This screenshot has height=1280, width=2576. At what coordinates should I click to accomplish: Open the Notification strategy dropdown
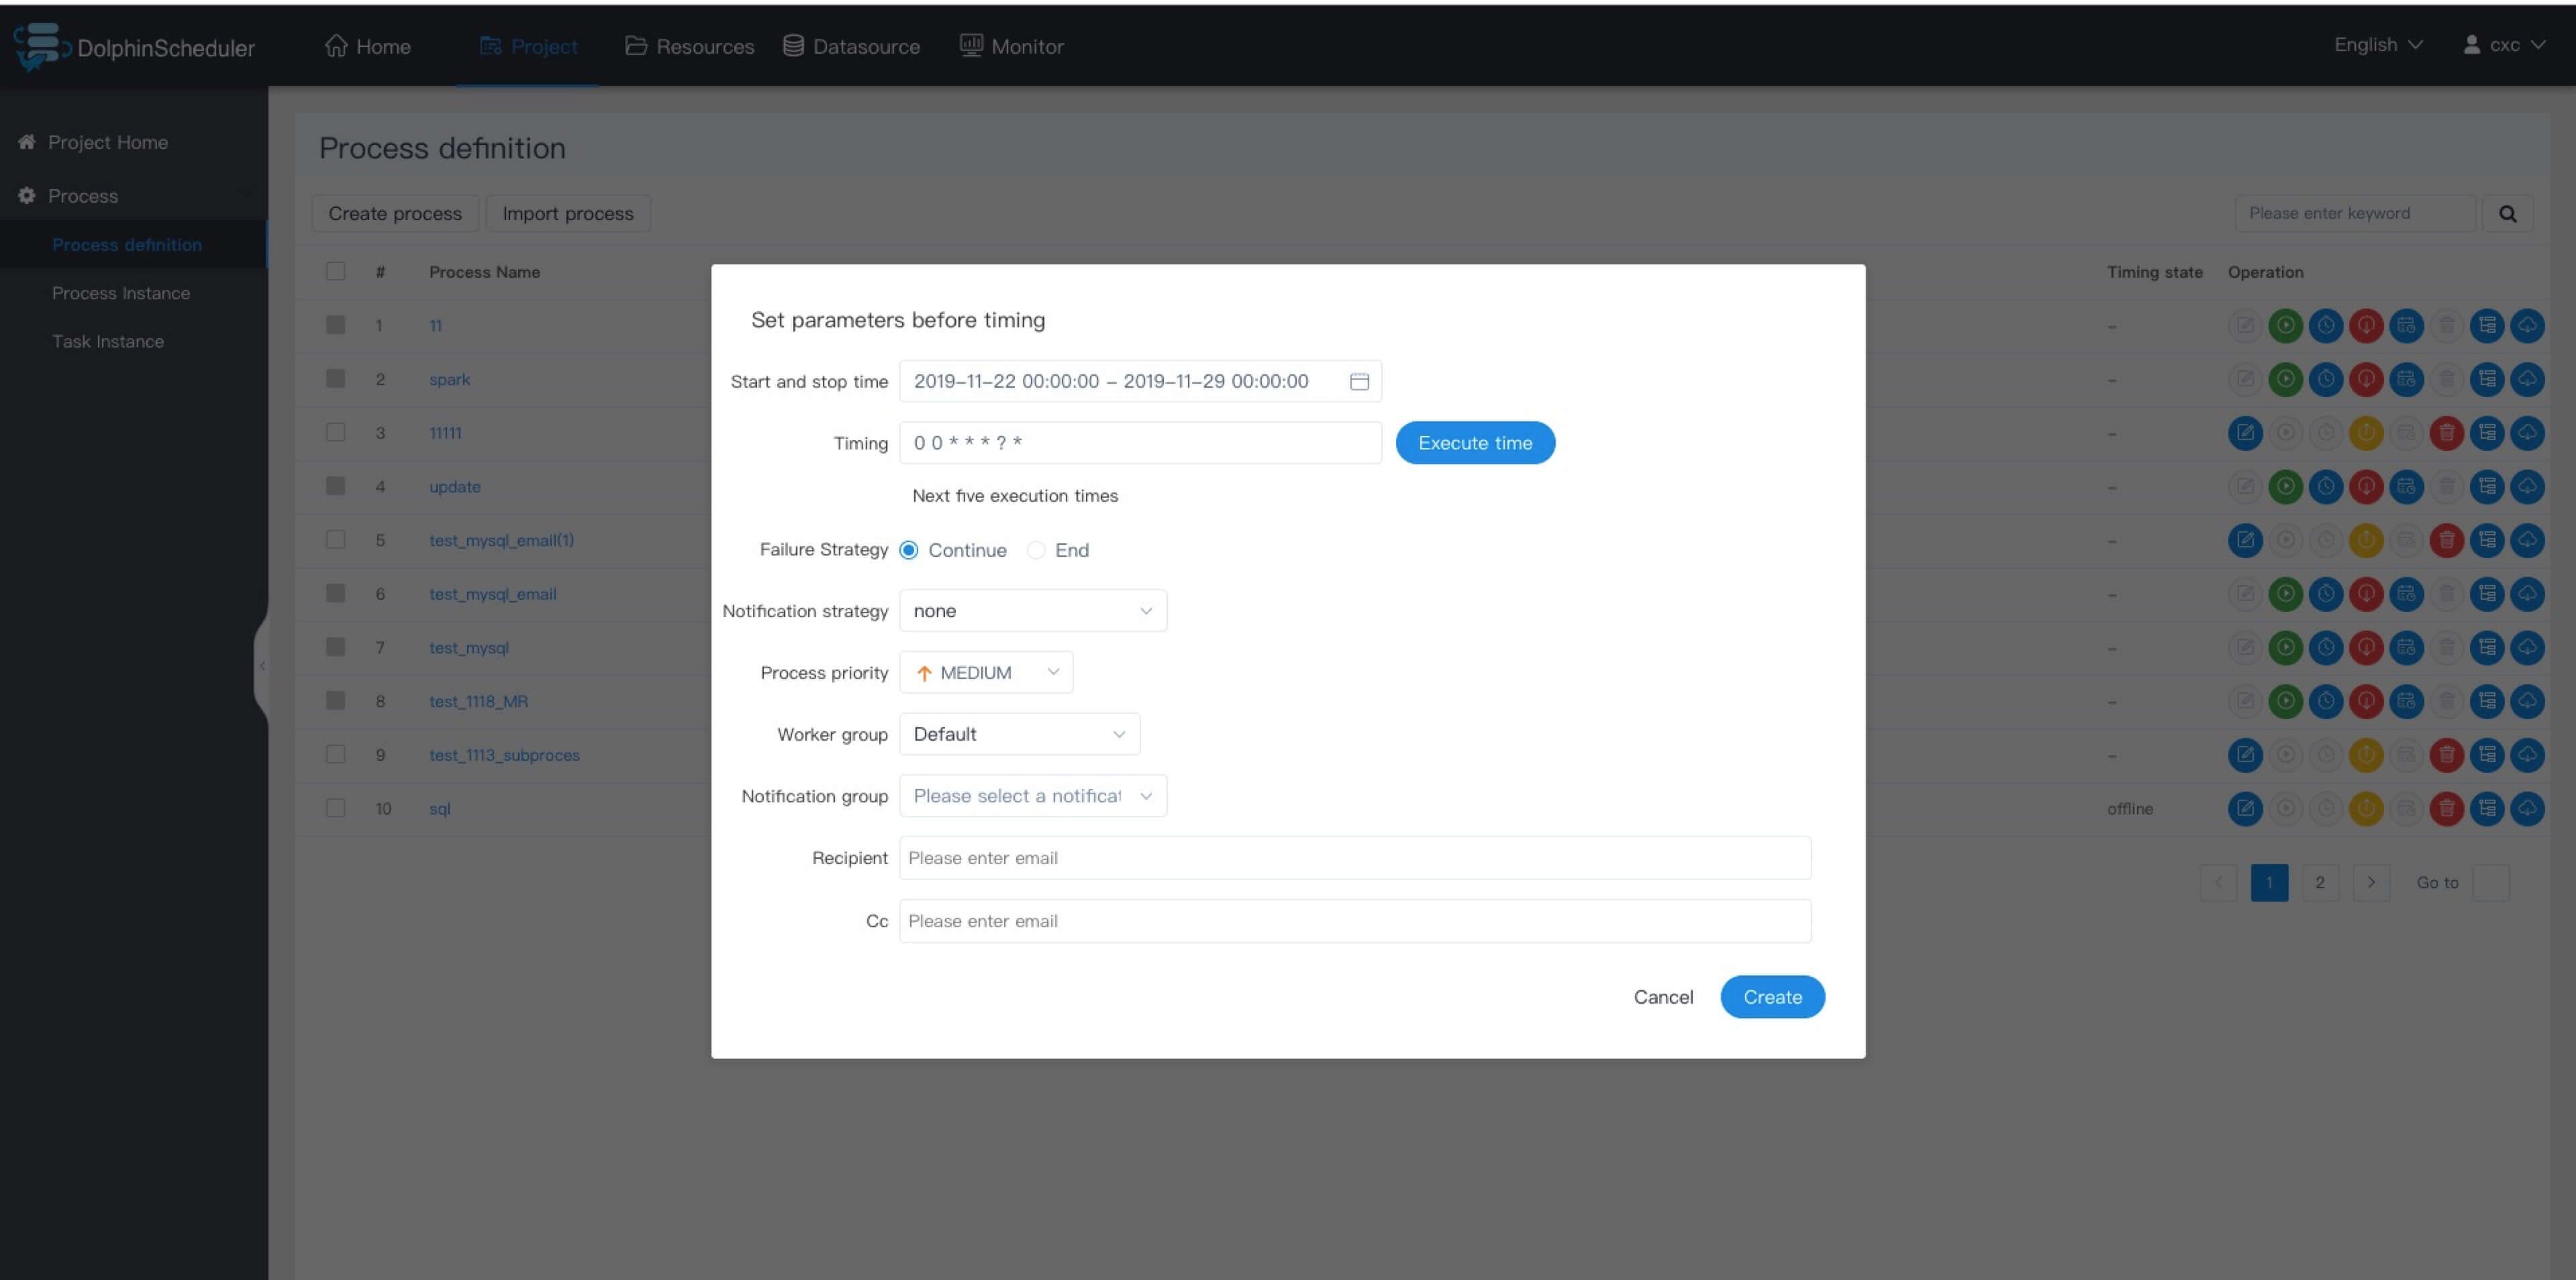click(1032, 610)
